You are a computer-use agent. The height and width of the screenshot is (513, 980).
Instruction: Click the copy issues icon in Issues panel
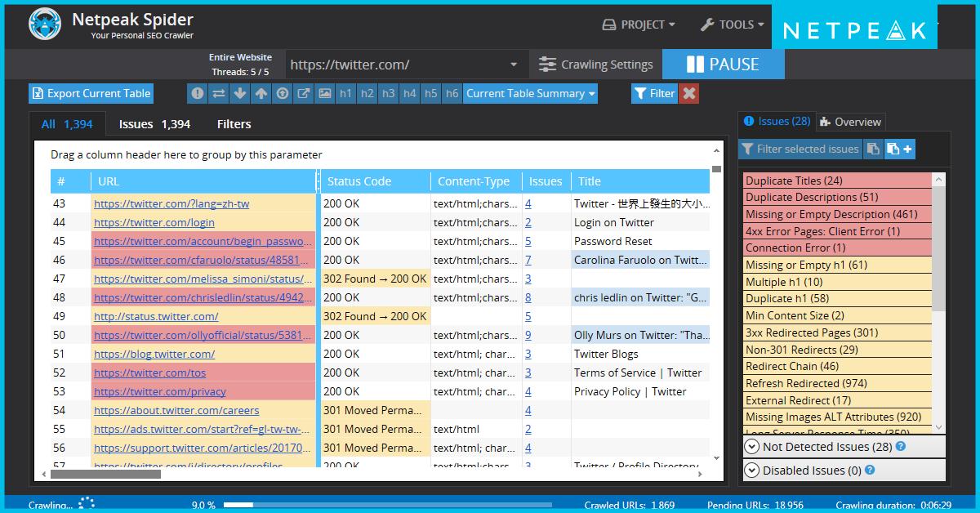pos(873,149)
